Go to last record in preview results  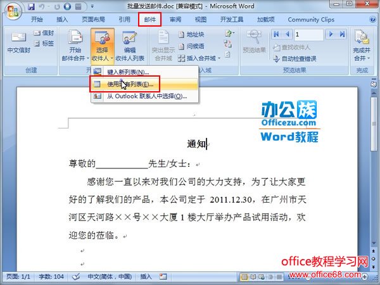coord(342,34)
